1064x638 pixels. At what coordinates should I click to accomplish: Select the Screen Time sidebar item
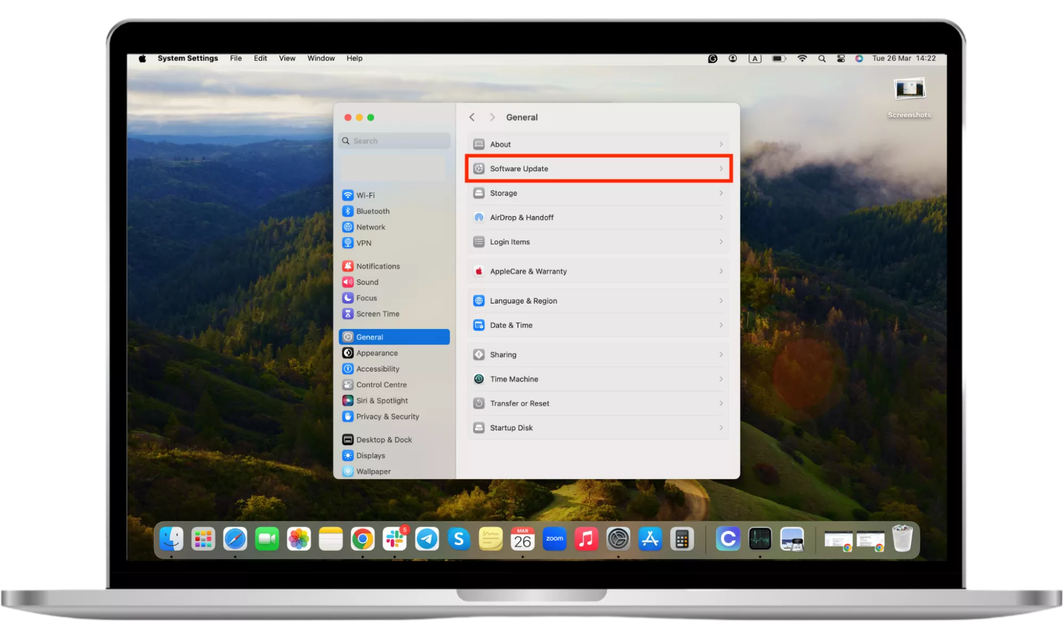pyautogui.click(x=377, y=314)
